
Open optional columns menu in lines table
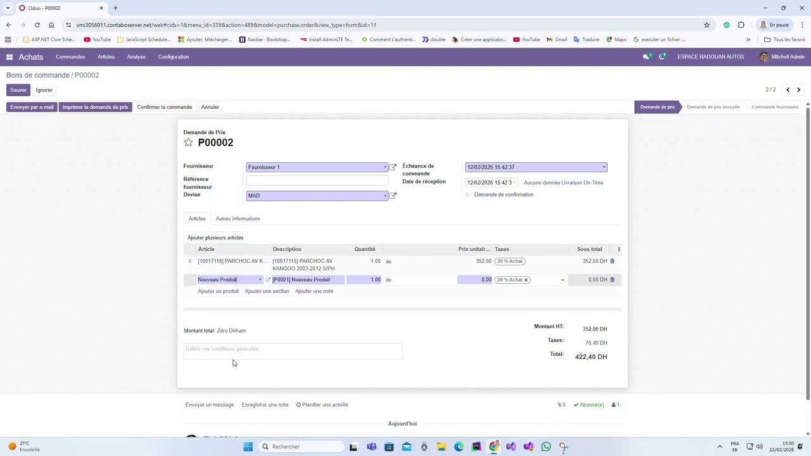619,249
